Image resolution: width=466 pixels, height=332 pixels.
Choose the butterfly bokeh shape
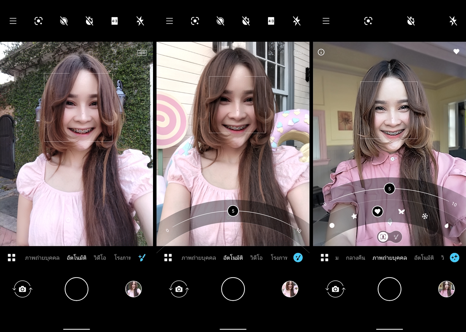(402, 212)
